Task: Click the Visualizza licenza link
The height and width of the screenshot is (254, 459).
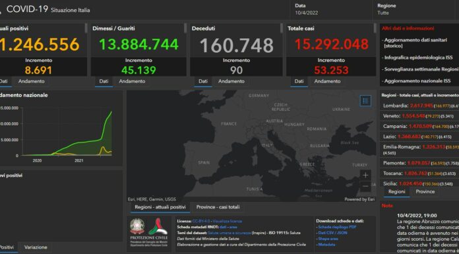Action: [227, 221]
